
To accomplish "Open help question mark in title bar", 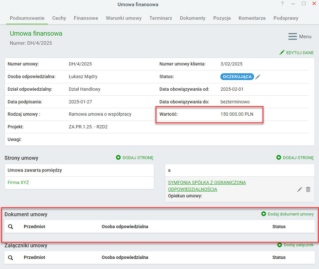I will pyautogui.click(x=282, y=4).
